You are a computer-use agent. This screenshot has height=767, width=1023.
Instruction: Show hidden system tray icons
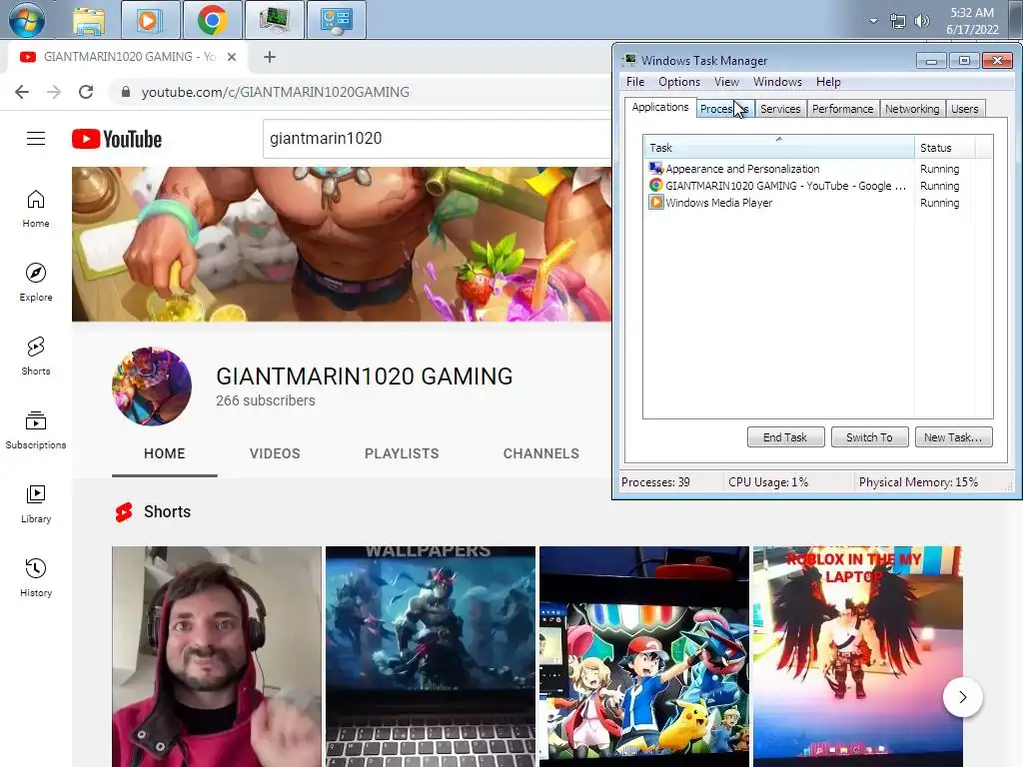coord(873,21)
